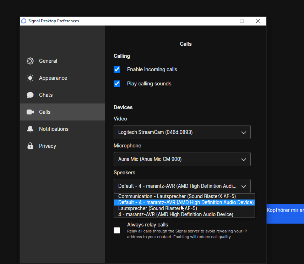
Task: Open the Video device dropdown
Action: [x=182, y=132]
